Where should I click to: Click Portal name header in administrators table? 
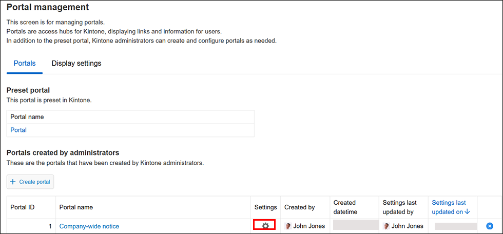(76, 207)
